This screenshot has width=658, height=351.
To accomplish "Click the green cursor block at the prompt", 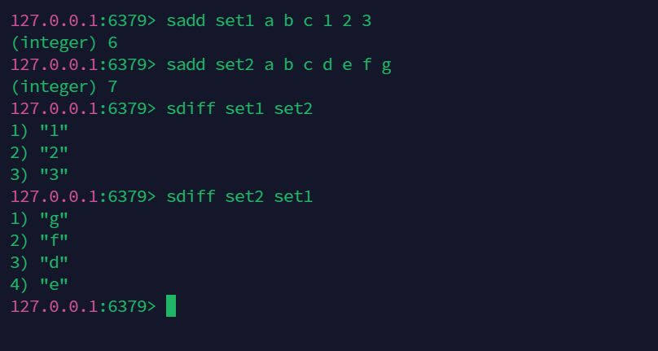I will tap(171, 306).
